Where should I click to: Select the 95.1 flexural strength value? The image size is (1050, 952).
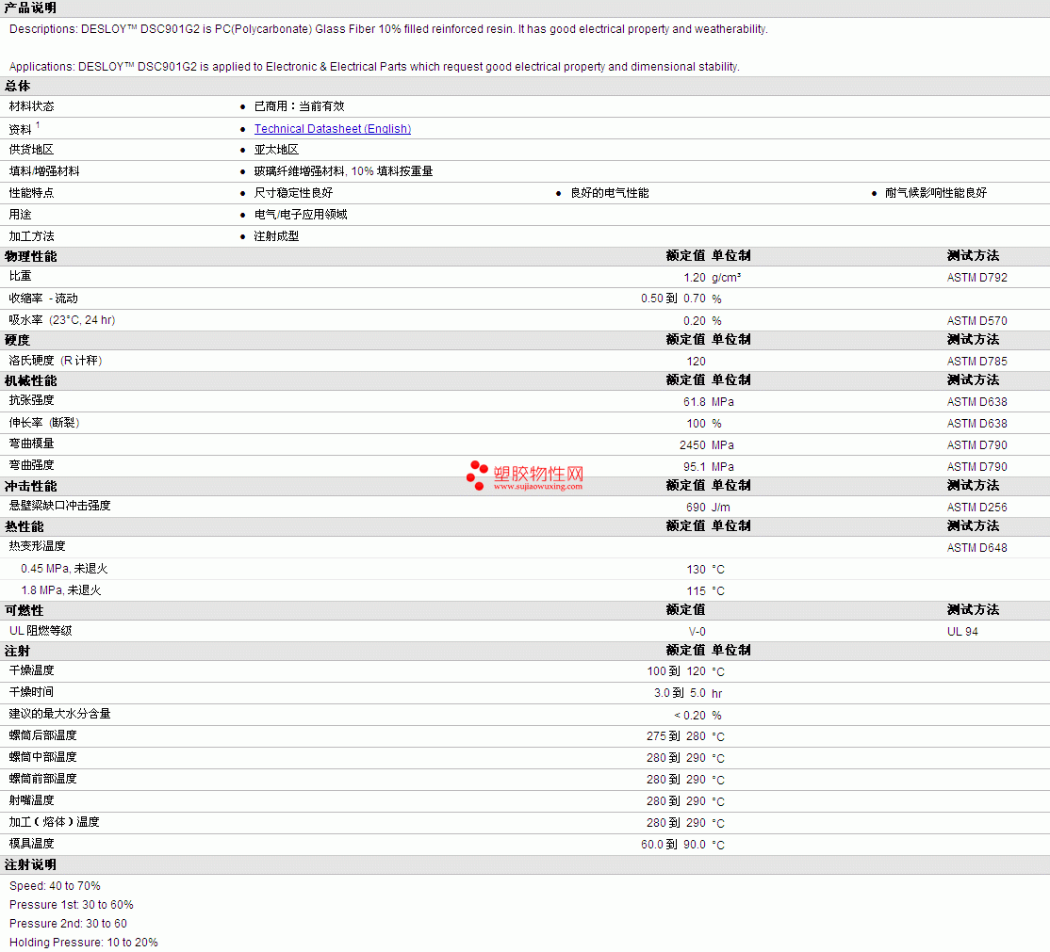695,467
